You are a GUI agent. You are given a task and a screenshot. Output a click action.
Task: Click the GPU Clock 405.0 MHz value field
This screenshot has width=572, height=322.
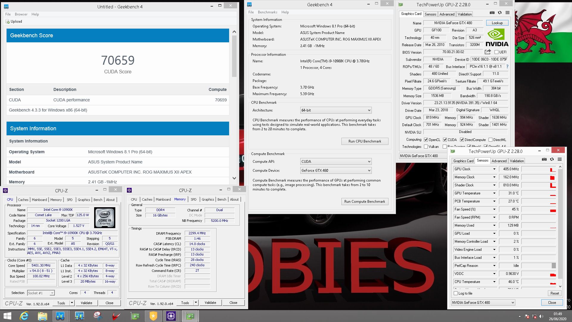[509, 169]
